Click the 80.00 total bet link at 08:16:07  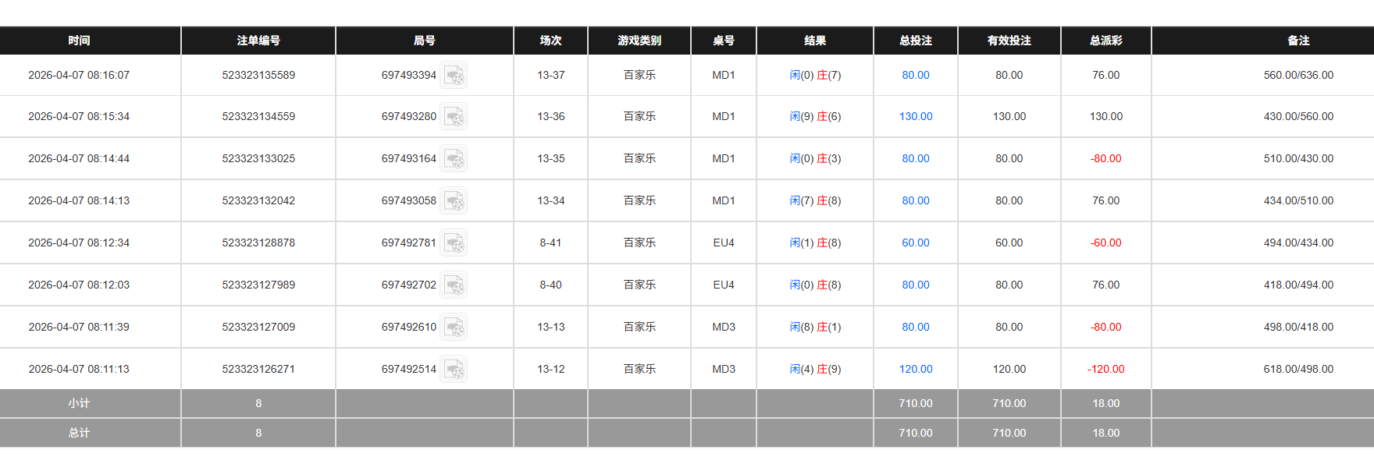916,76
